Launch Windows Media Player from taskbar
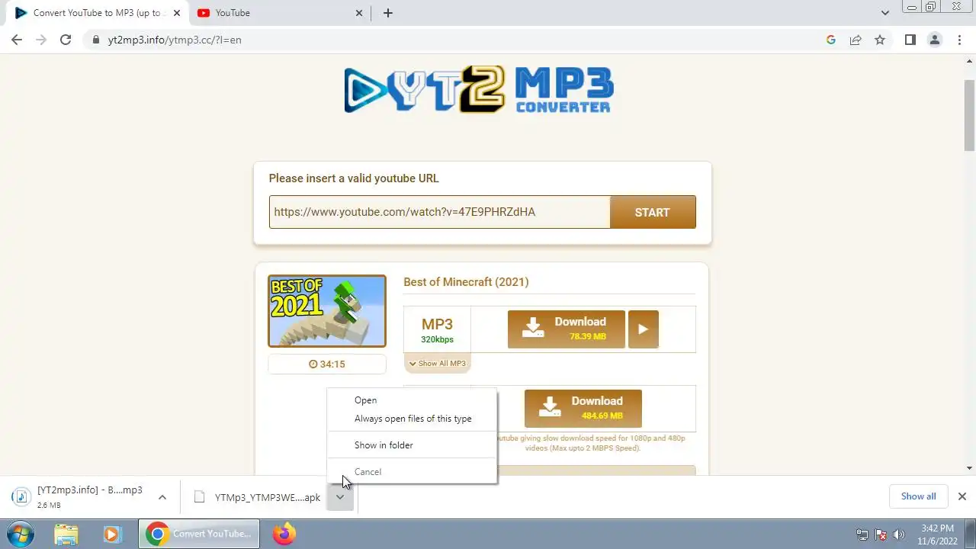 tap(112, 534)
